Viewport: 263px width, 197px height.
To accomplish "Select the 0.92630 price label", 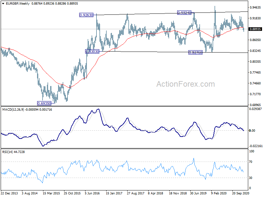I will click(86, 15).
